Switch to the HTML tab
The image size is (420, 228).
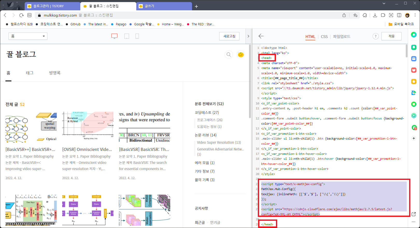(310, 36)
